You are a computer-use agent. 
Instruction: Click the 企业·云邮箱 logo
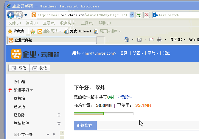[35, 54]
